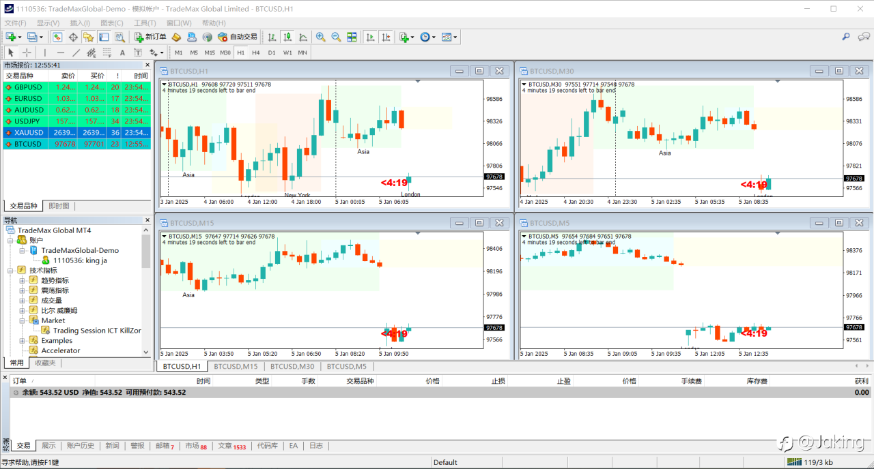Image resolution: width=874 pixels, height=469 pixels.
Task: Switch chart to line chart icon
Action: pos(302,37)
